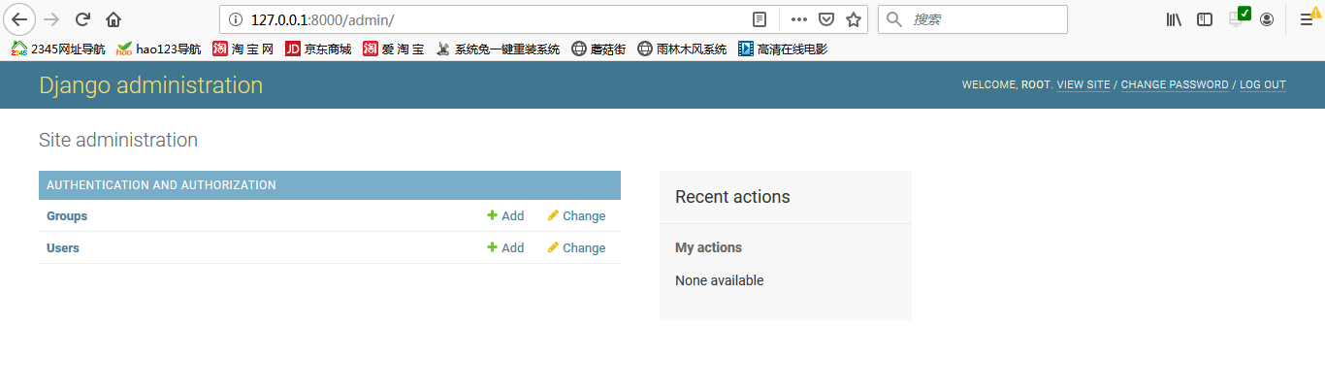Viewport: 1325px width, 392px height.
Task: Open the 高清在线电影 bookmark
Action: tap(783, 49)
